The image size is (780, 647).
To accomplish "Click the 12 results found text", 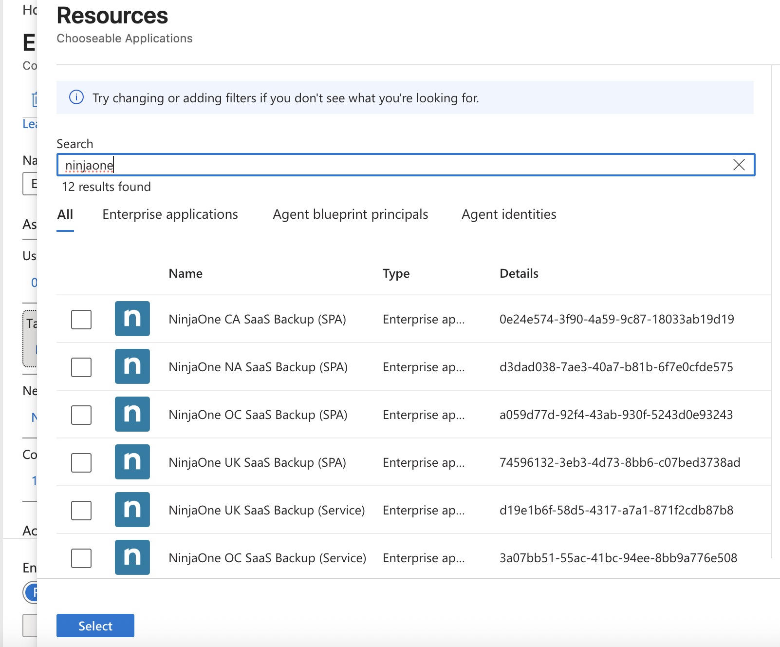I will (106, 187).
